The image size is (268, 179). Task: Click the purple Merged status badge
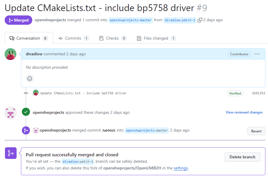point(18,20)
